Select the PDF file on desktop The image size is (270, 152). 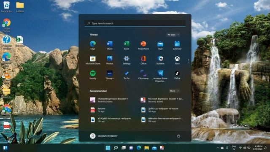click(7, 127)
